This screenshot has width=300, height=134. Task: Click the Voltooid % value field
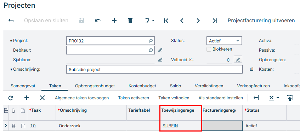[x=219, y=60]
